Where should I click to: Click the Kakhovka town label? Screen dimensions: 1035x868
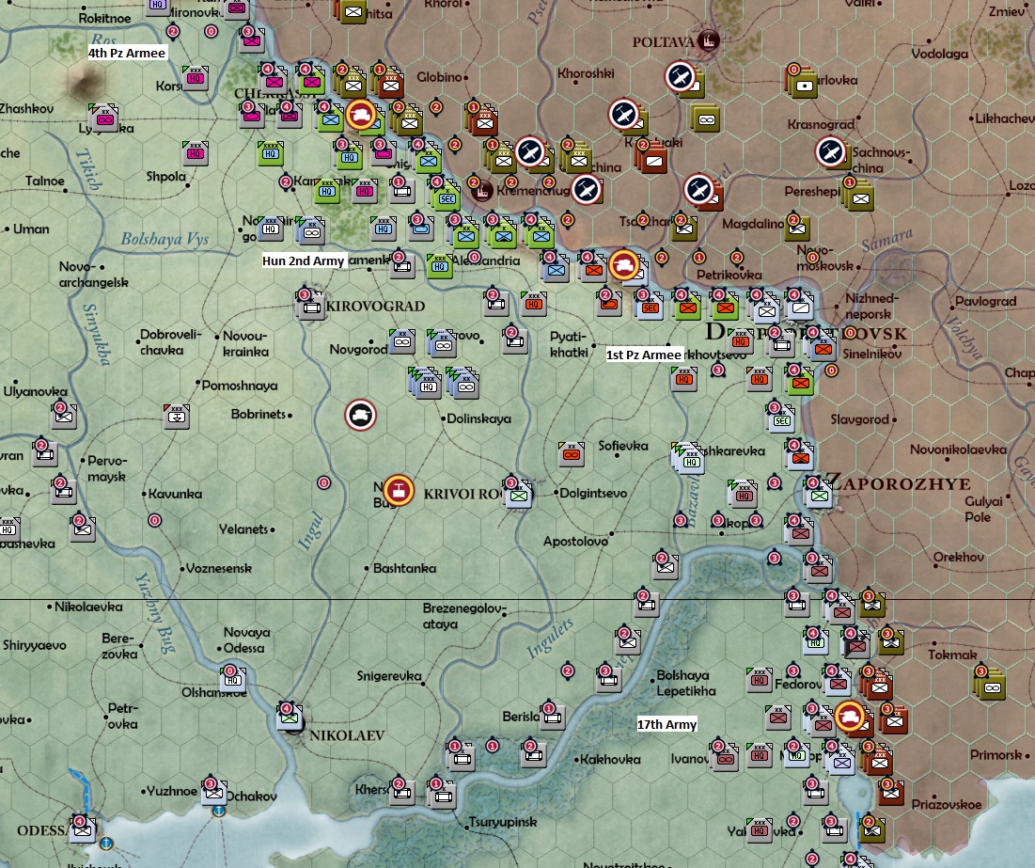[611, 760]
